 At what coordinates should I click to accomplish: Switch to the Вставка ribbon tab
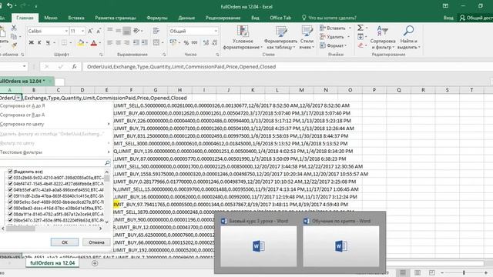[x=76, y=18]
